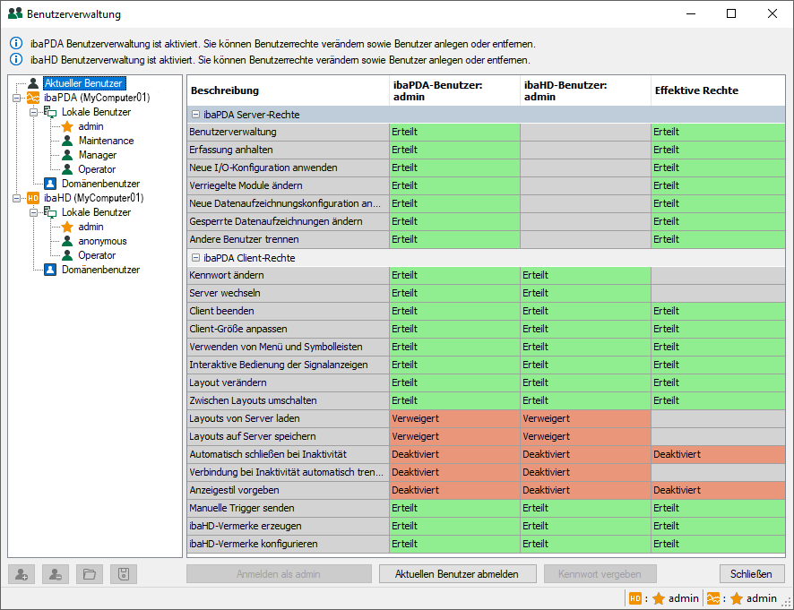The height and width of the screenshot is (610, 794).
Task: Select the Verweigert cell for Layouts von Server laden
Action: [453, 418]
